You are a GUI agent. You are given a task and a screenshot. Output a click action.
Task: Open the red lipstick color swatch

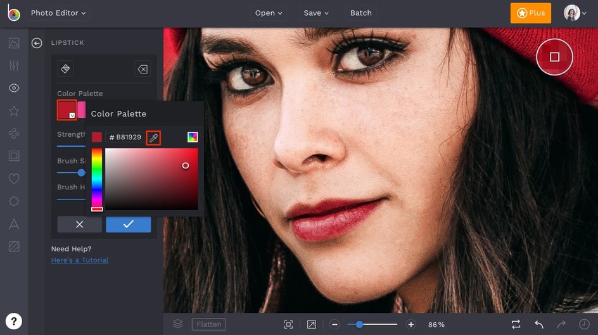[x=67, y=110]
